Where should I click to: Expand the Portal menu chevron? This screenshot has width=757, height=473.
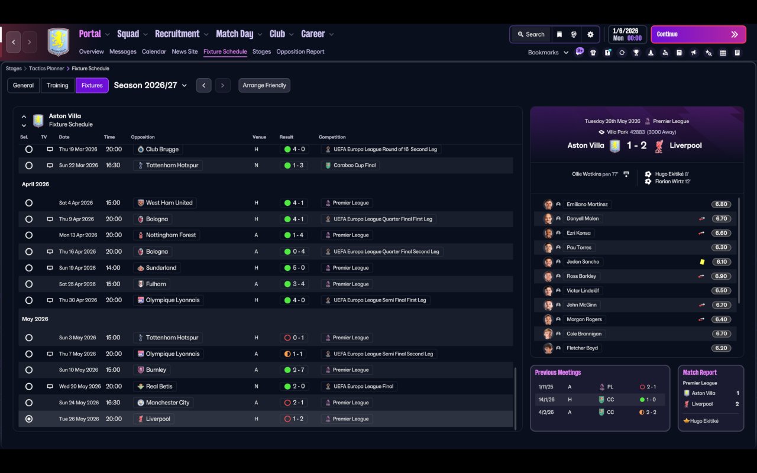(108, 34)
